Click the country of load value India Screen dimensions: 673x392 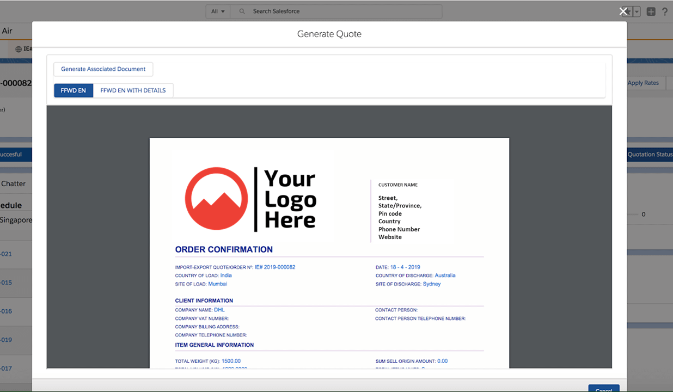[226, 275]
